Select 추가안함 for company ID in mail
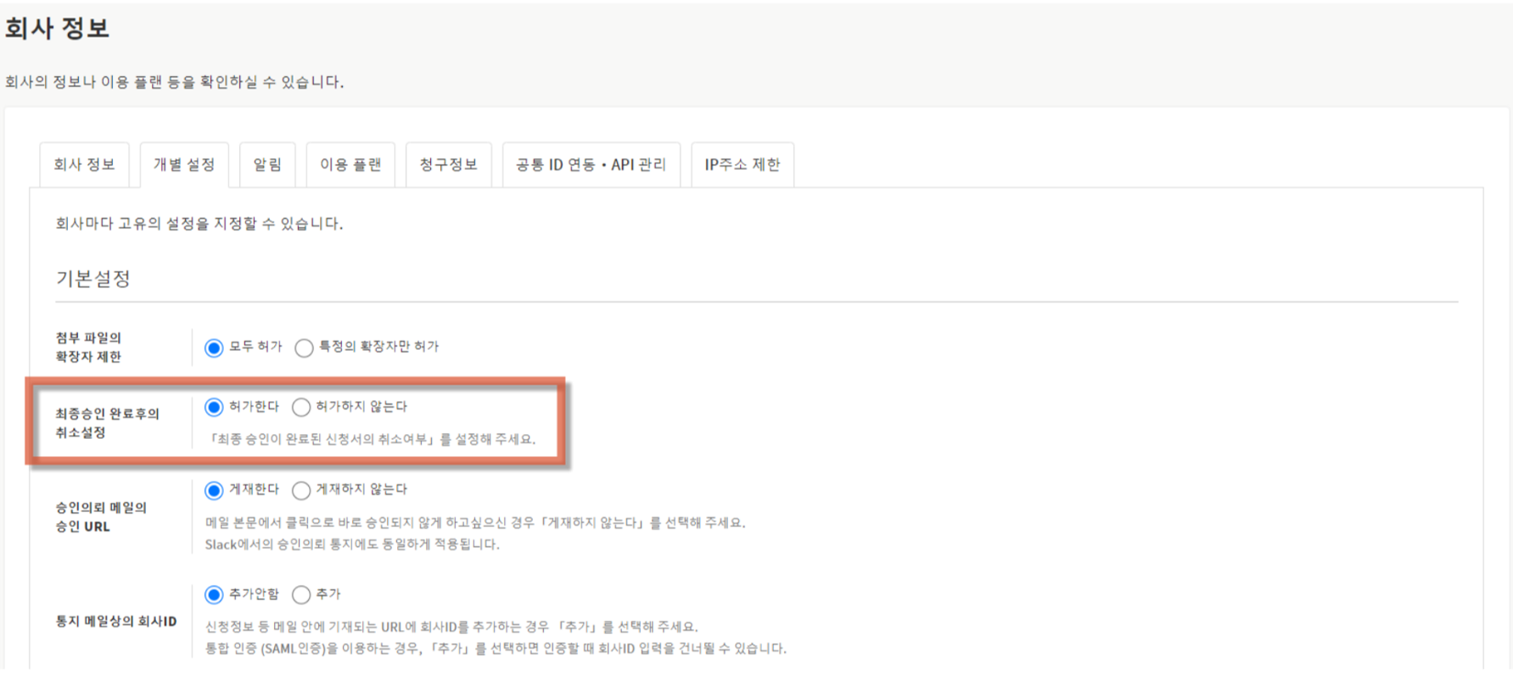 pos(214,595)
